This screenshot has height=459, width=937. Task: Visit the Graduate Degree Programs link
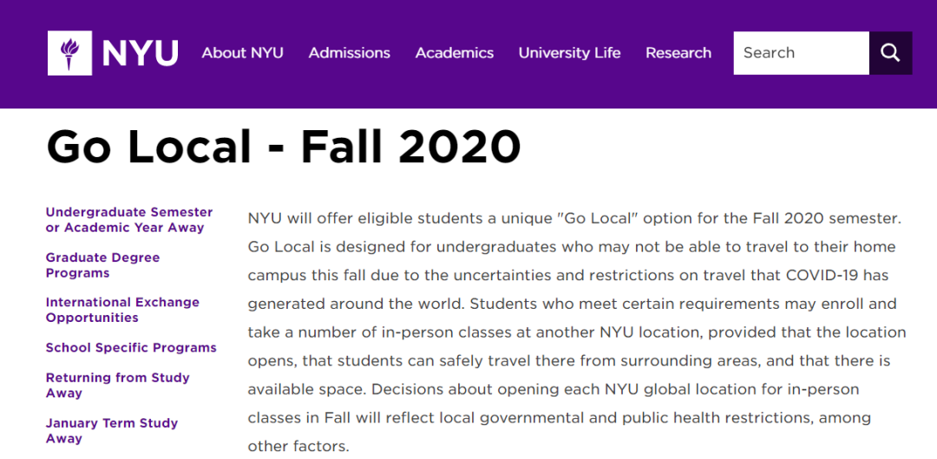[x=102, y=266]
